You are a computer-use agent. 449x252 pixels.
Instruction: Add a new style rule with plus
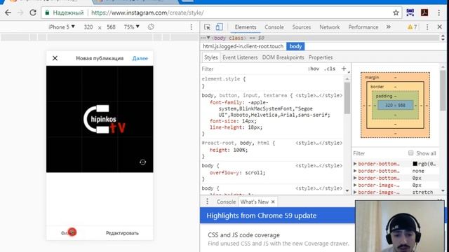344,69
